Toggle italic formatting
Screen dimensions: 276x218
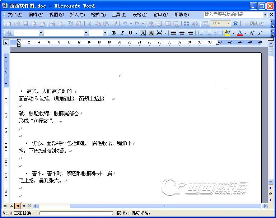[x=122, y=33]
